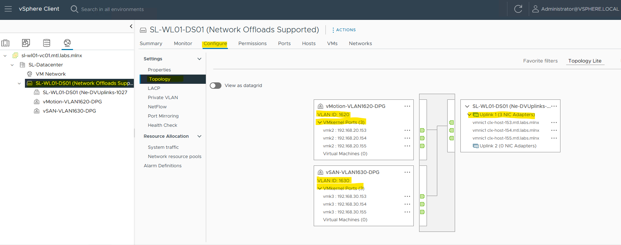This screenshot has width=621, height=245.
Task: Open options menu for vSAN-VLAN1630-DPG topology card
Action: [407, 172]
